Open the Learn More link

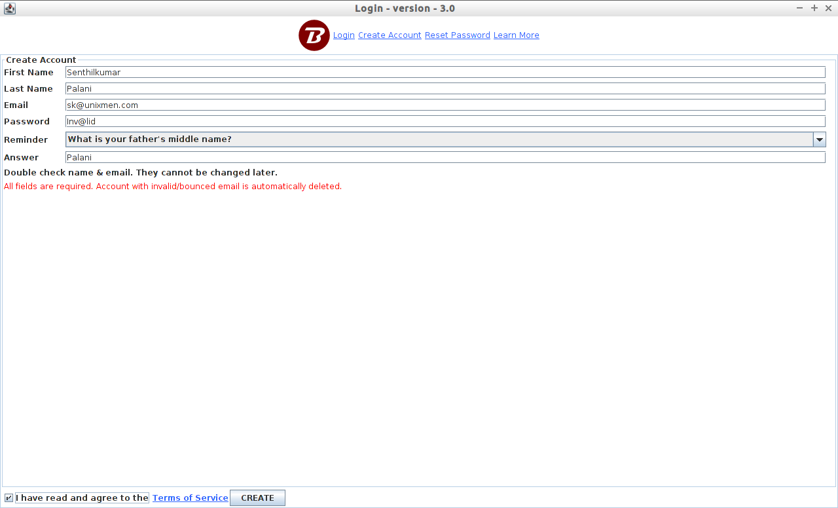[x=517, y=35]
